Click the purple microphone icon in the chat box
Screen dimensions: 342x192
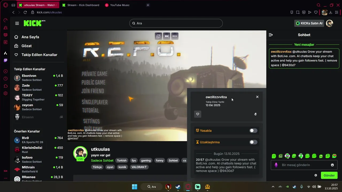276,165
